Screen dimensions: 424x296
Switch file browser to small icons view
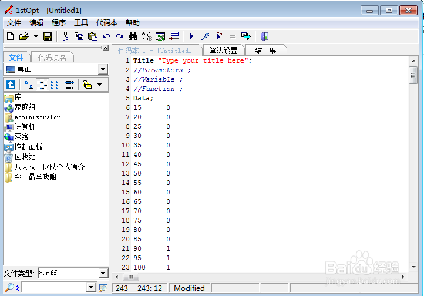tap(42, 85)
